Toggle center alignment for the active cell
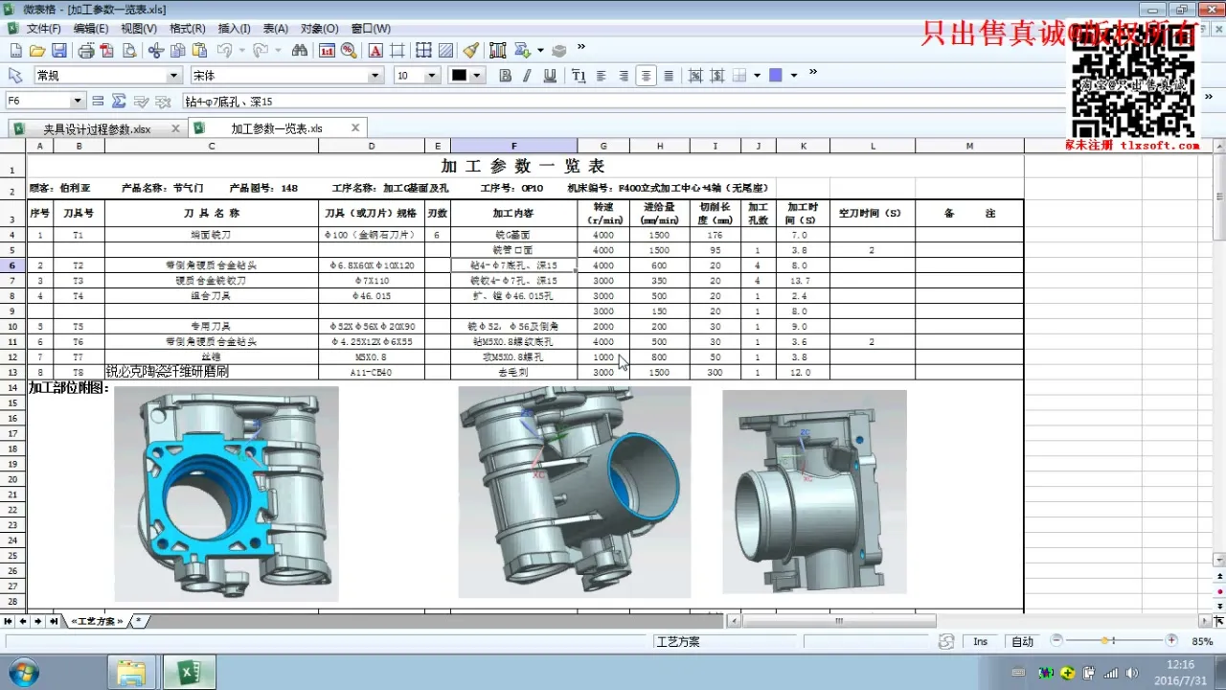Image resolution: width=1226 pixels, height=690 pixels. tap(645, 75)
